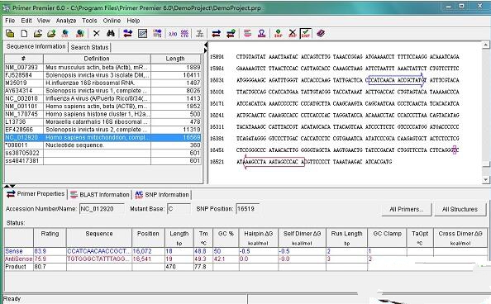Open the Analyze menu

(x=66, y=21)
